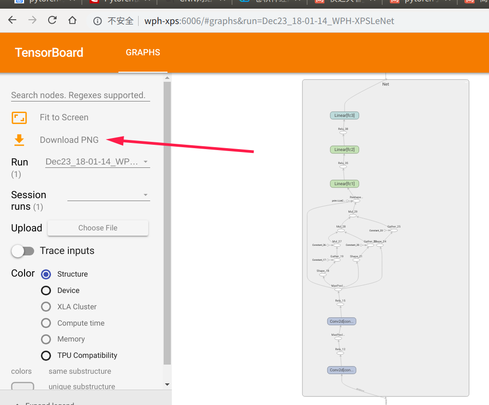Click the browser forward arrow
The width and height of the screenshot is (489, 405).
point(32,20)
